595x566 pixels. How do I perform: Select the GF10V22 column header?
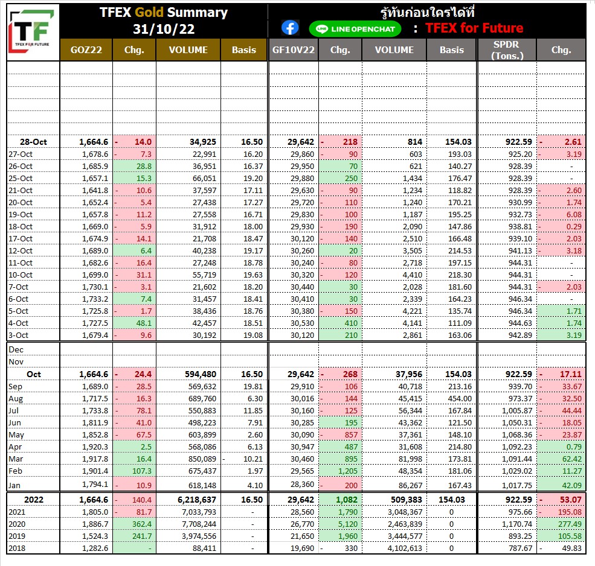pos(294,50)
